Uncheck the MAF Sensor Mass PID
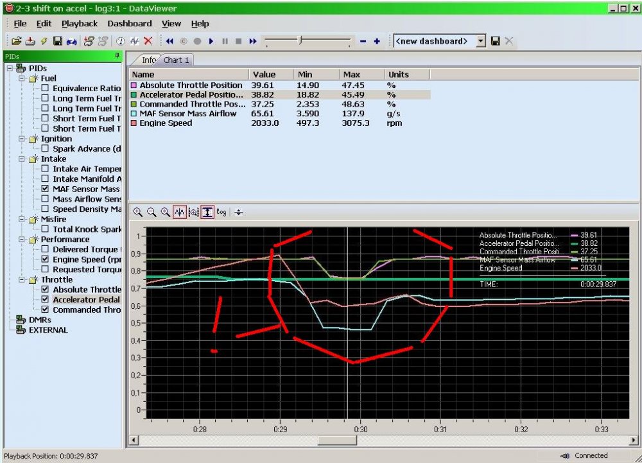The height and width of the screenshot is (463, 642). point(45,189)
